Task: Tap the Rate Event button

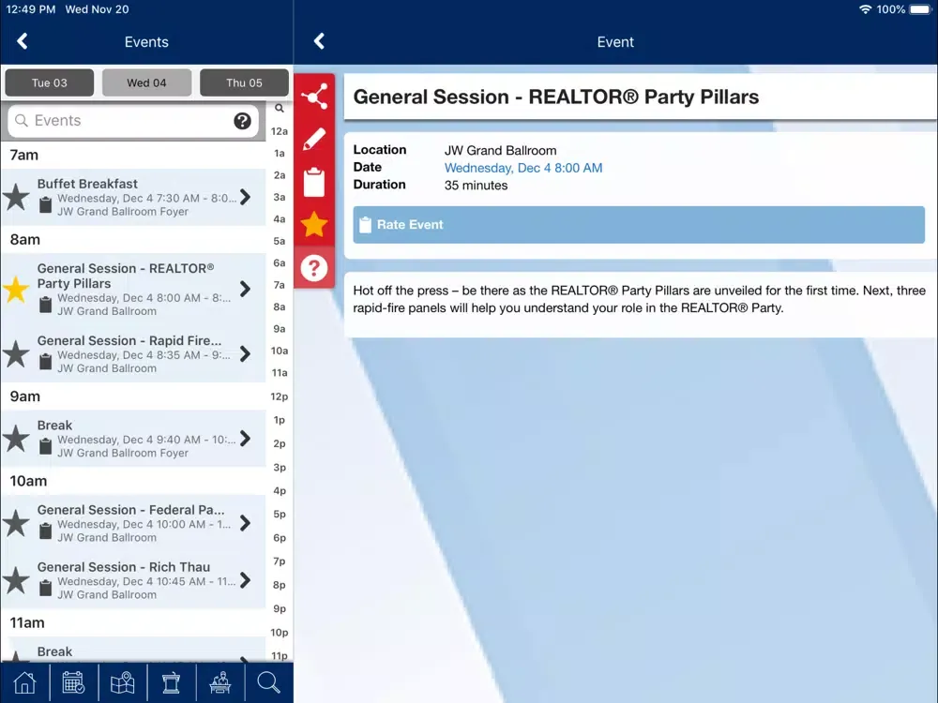Action: pos(638,225)
